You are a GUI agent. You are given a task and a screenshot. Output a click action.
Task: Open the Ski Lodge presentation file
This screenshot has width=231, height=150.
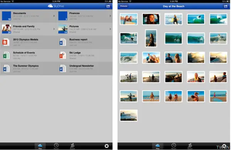[x=84, y=55]
